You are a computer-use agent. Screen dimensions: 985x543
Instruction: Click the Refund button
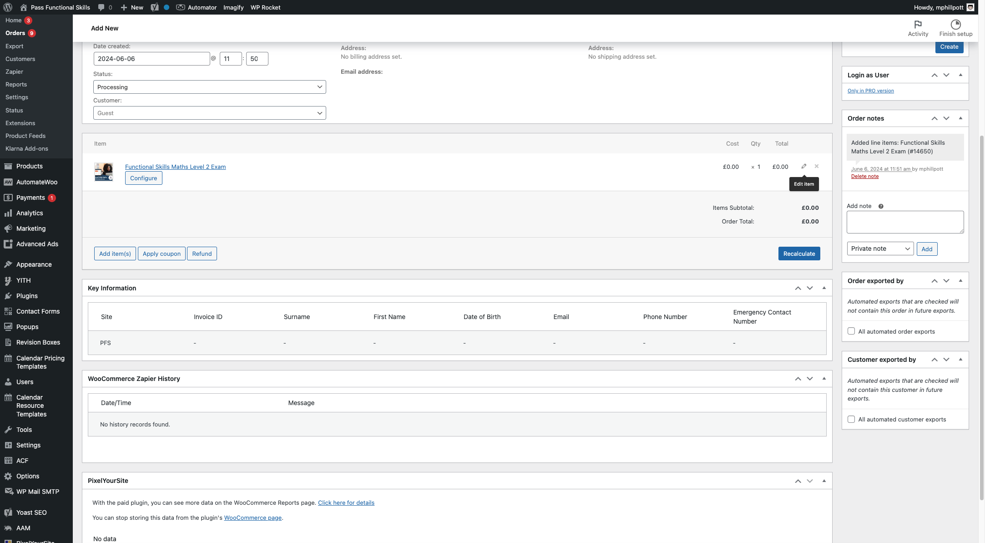[202, 254]
